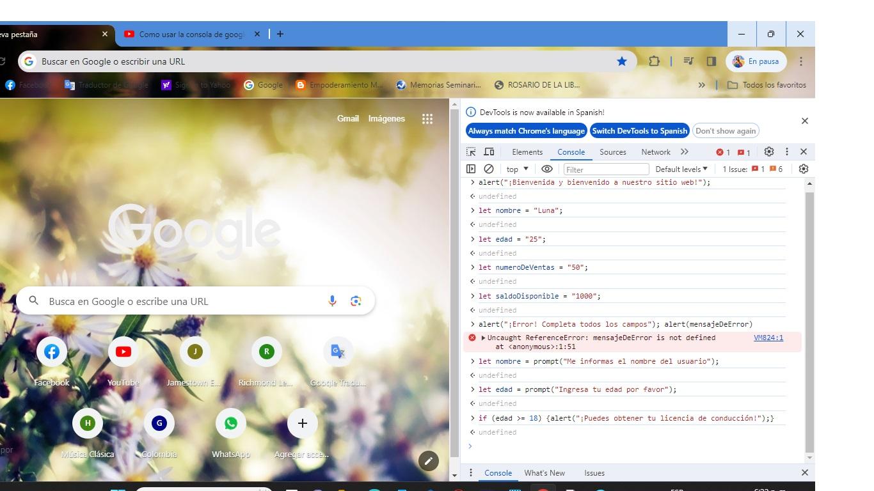Open the Gmail link
The image size is (874, 491).
348,118
